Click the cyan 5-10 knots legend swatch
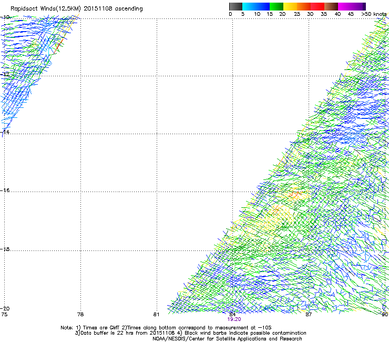389x342 pixels. coord(249,6)
